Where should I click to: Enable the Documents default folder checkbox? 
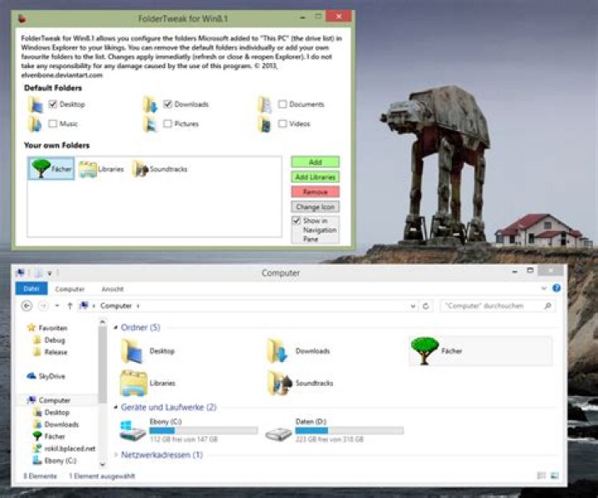click(x=282, y=104)
